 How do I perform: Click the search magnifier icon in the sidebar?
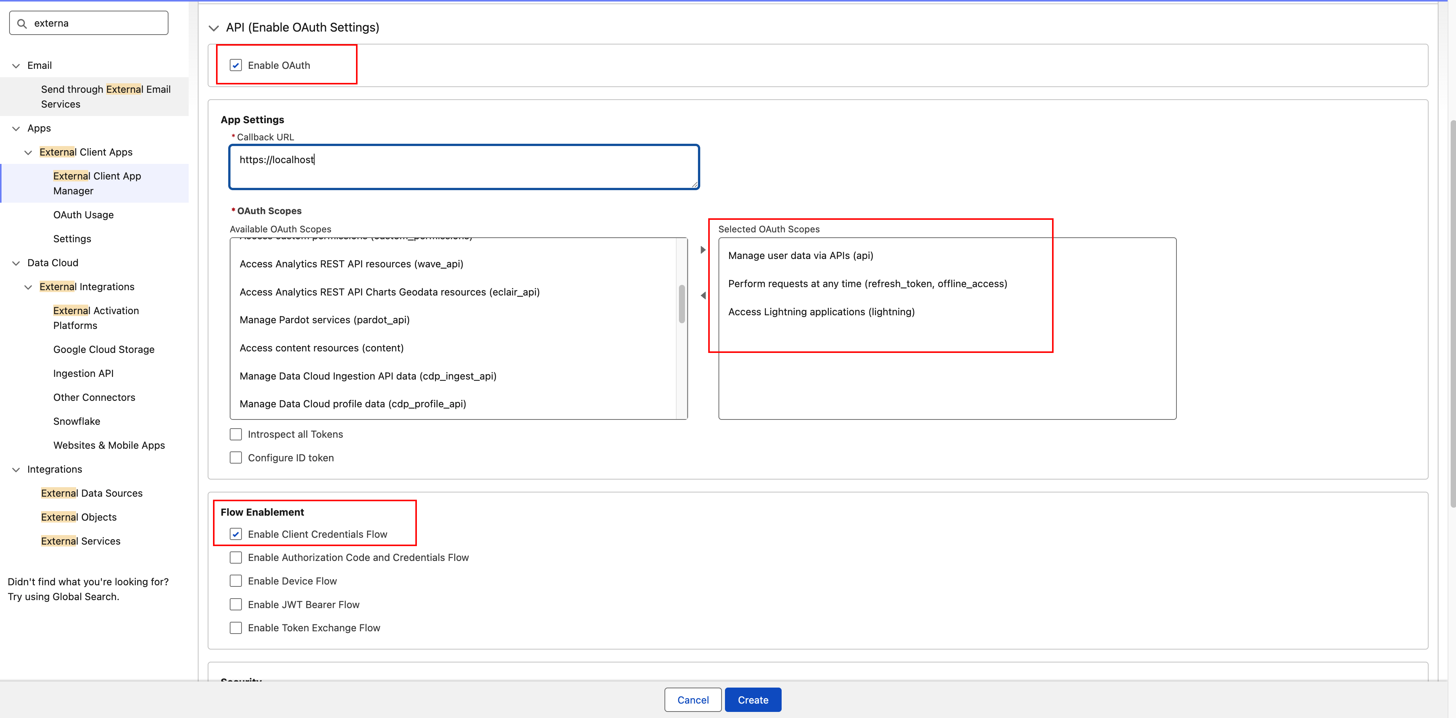click(22, 22)
